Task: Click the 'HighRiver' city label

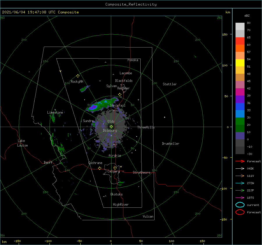Action: tap(121, 205)
